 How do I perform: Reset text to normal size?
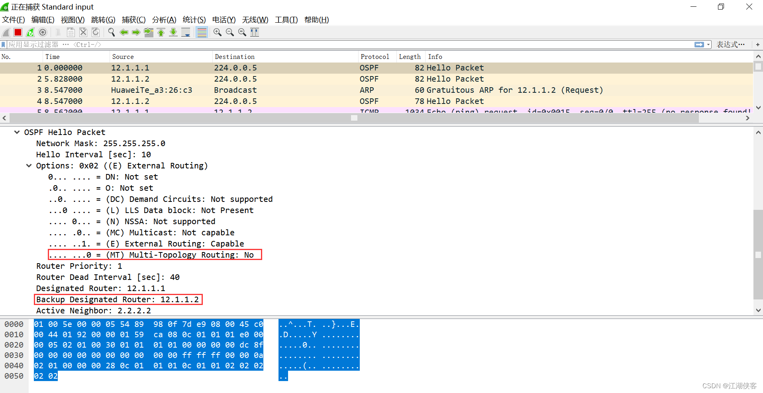tap(242, 33)
